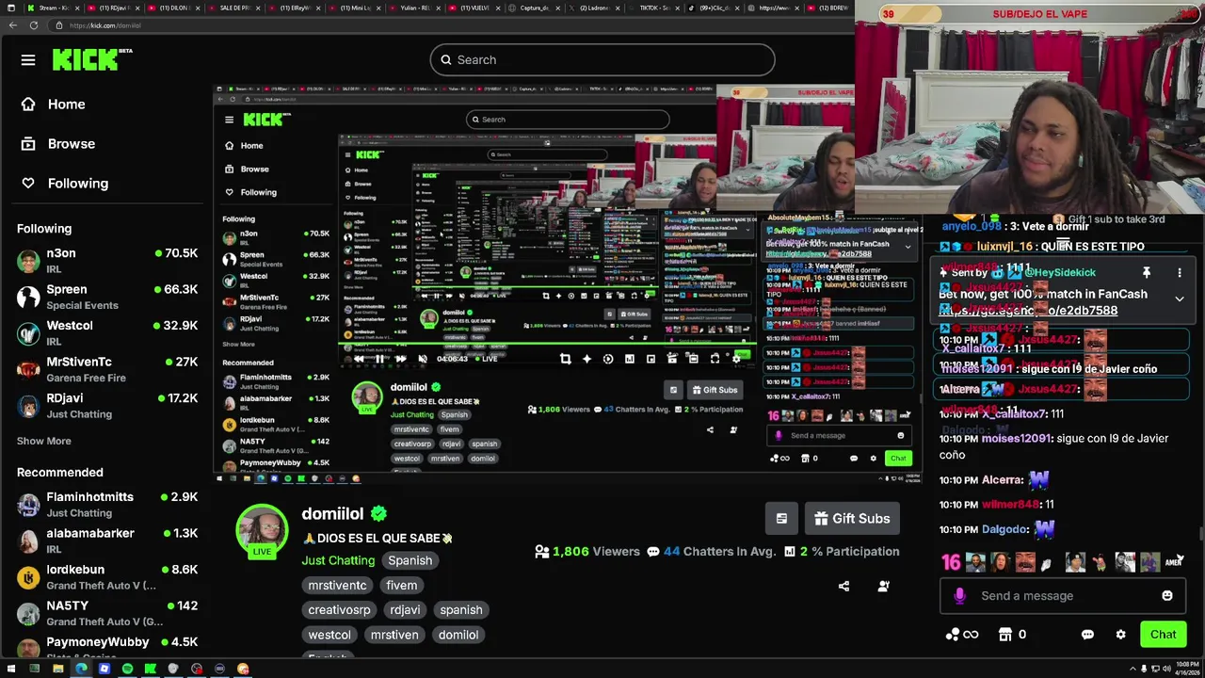1205x678 pixels.
Task: Open Following page in sidebar
Action: point(78,184)
